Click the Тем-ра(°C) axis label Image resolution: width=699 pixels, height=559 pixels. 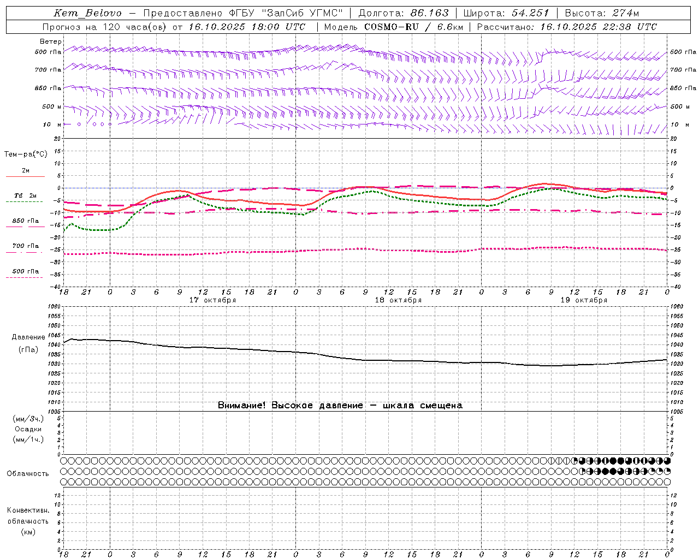coord(26,154)
